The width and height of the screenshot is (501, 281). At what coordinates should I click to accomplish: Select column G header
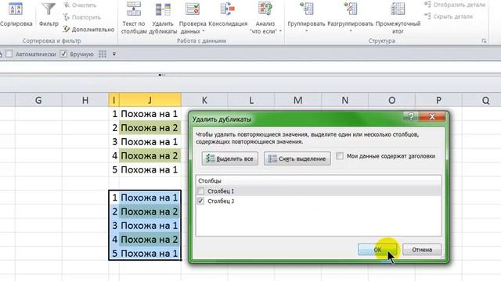point(38,100)
